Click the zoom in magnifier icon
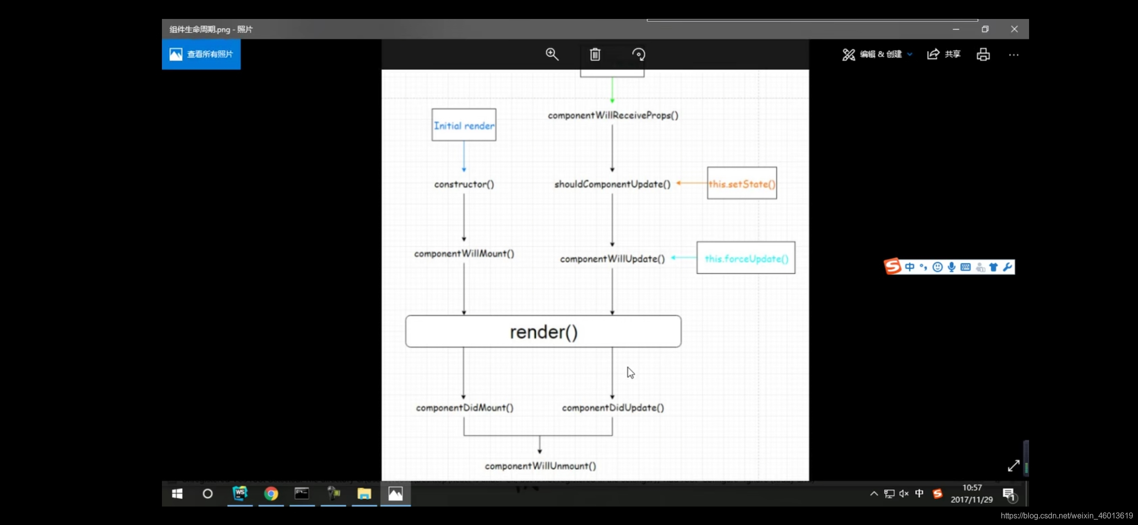1138x525 pixels. pos(551,54)
